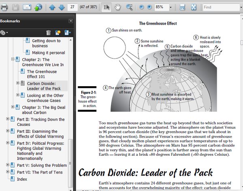Click the Print icon in toolbar
The height and width of the screenshot is (191, 243).
4,7
